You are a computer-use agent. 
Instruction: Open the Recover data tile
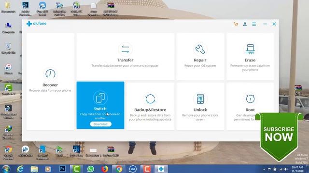coord(50,82)
